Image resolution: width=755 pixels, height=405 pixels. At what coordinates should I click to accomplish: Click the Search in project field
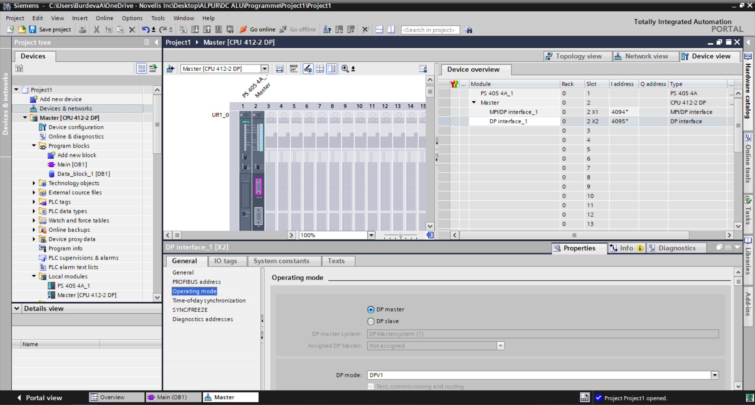click(430, 30)
